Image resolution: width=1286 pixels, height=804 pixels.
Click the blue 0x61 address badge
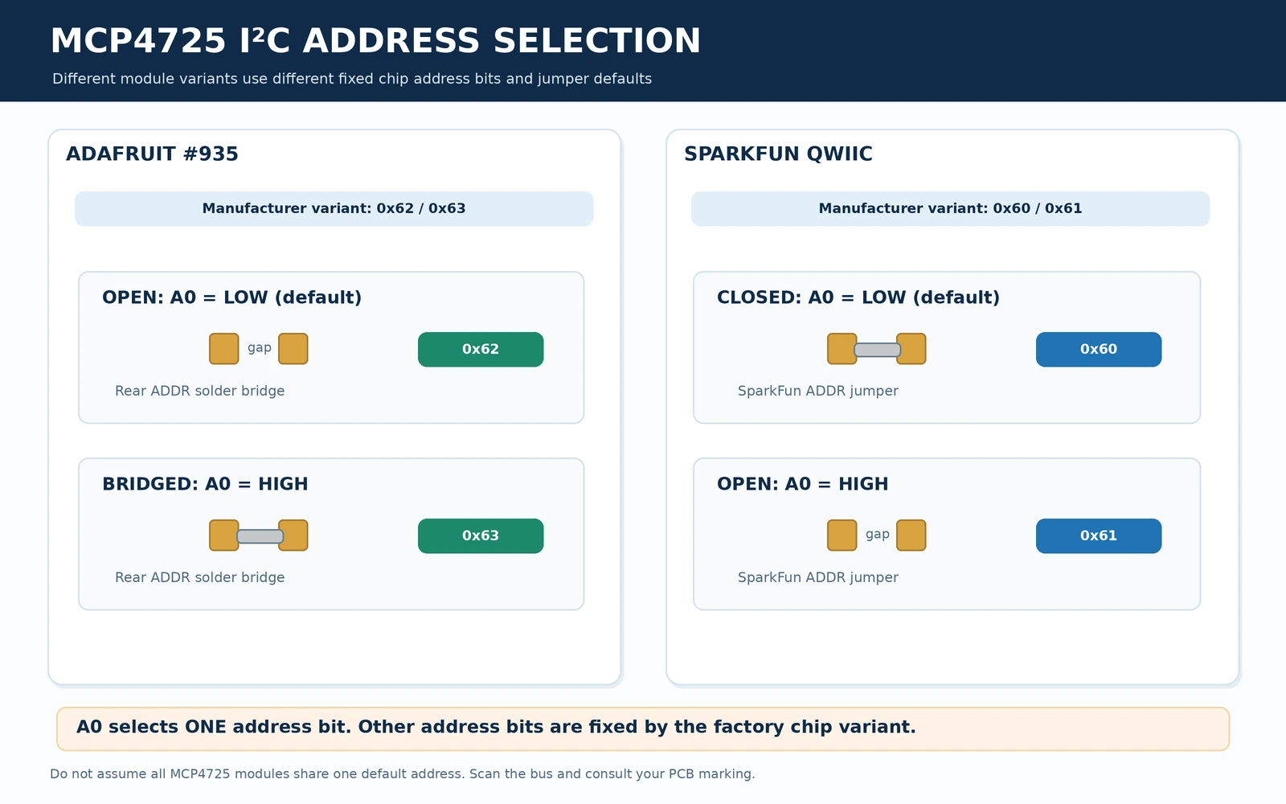pyautogui.click(x=1099, y=535)
